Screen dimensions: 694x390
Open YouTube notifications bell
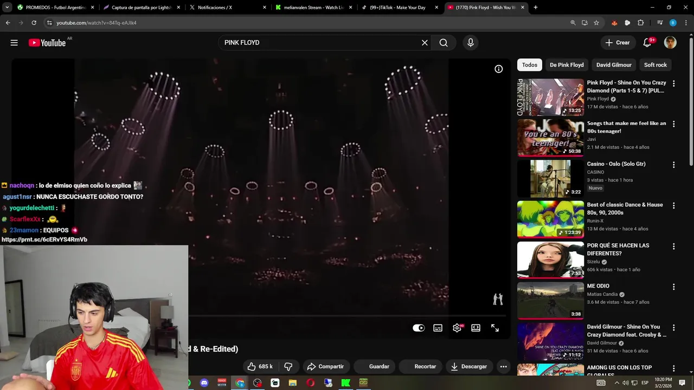[x=647, y=43]
